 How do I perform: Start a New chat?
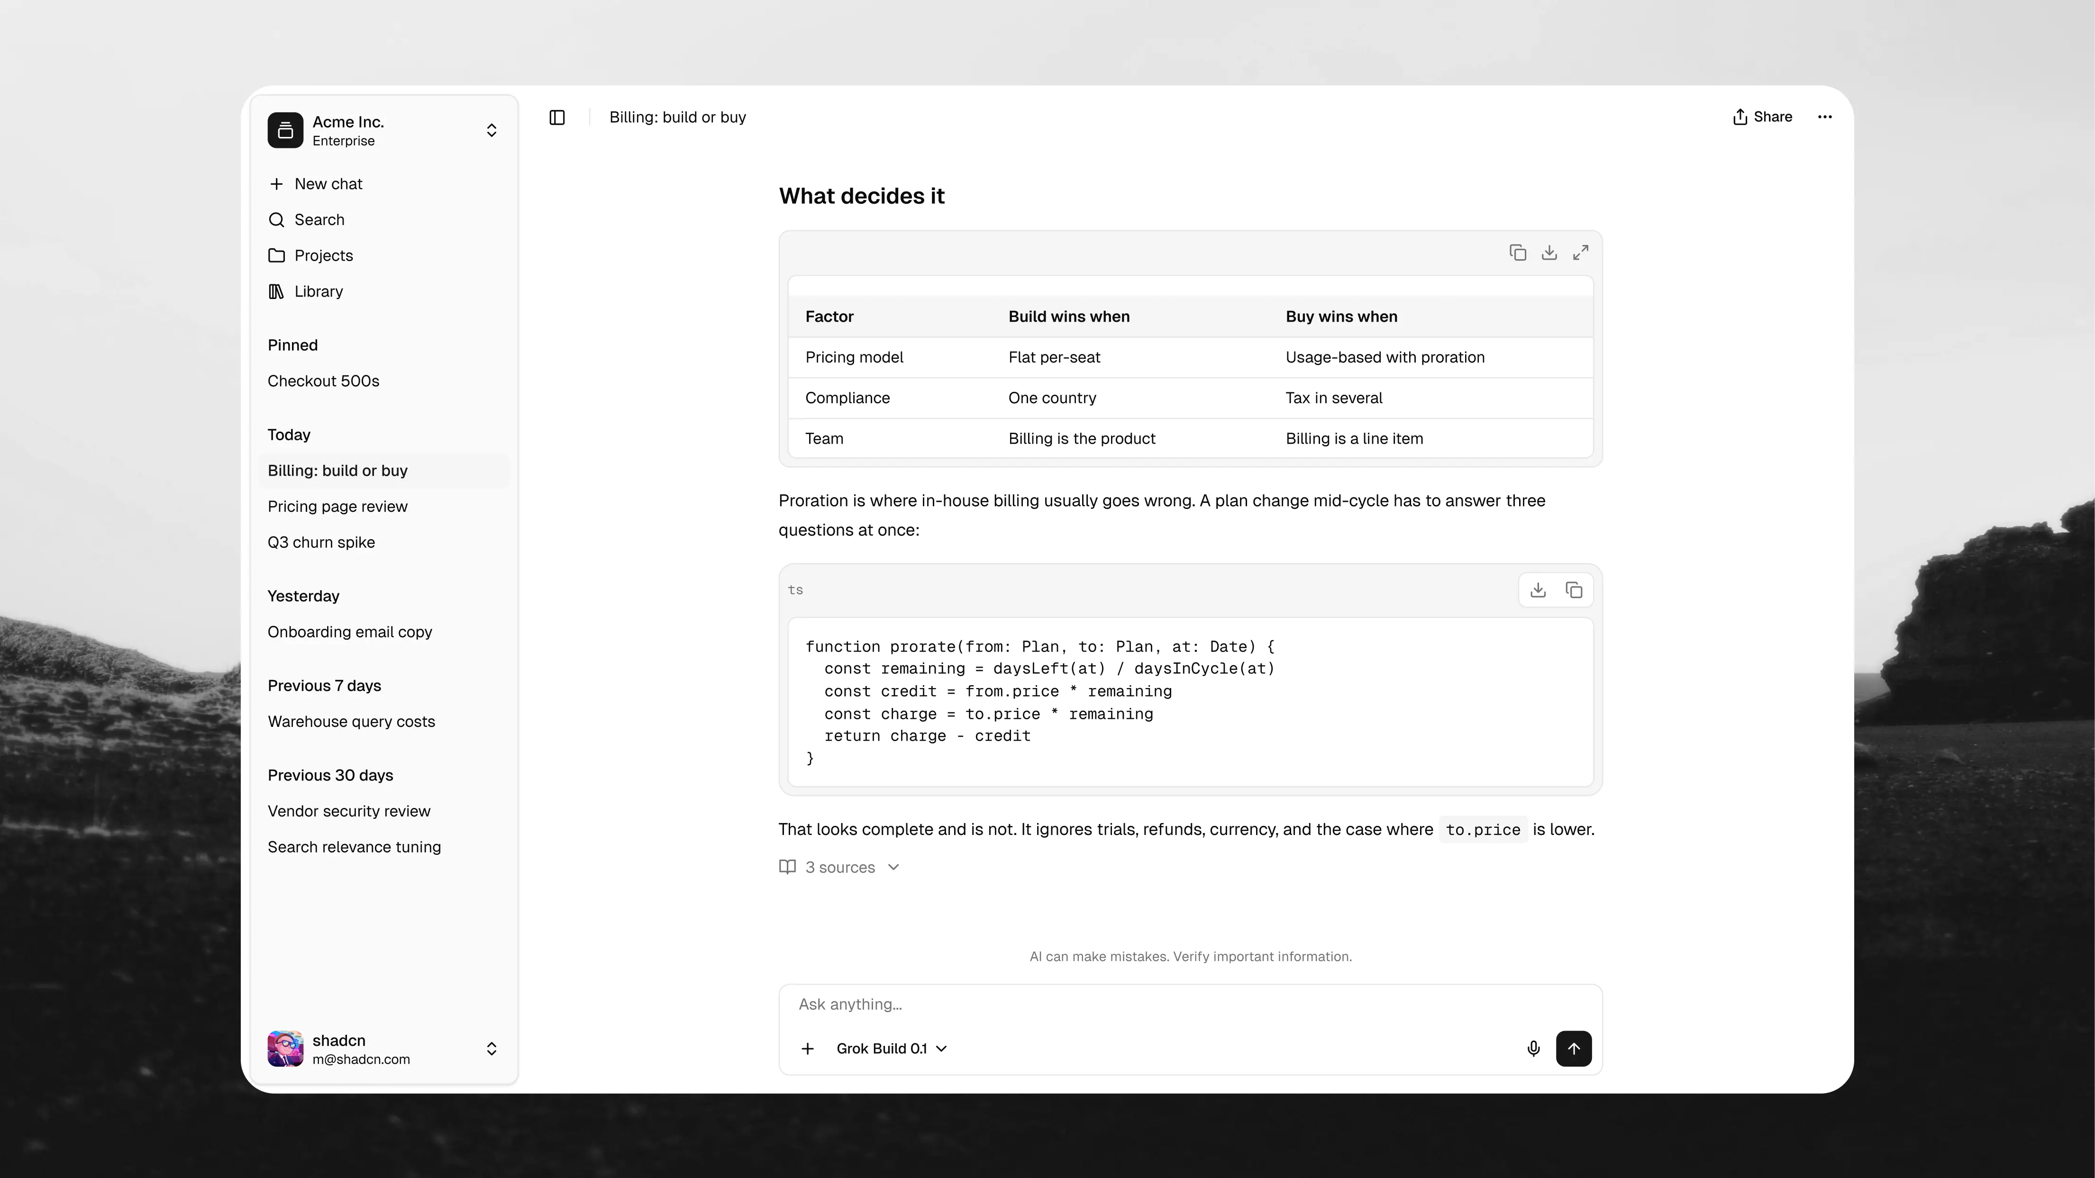coord(384,184)
